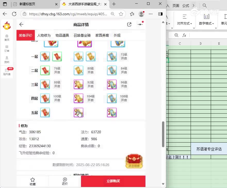Image resolution: width=227 pixels, height=188 pixels.
Task: Click the back arrow beside 商品详情
Action: coord(21,25)
